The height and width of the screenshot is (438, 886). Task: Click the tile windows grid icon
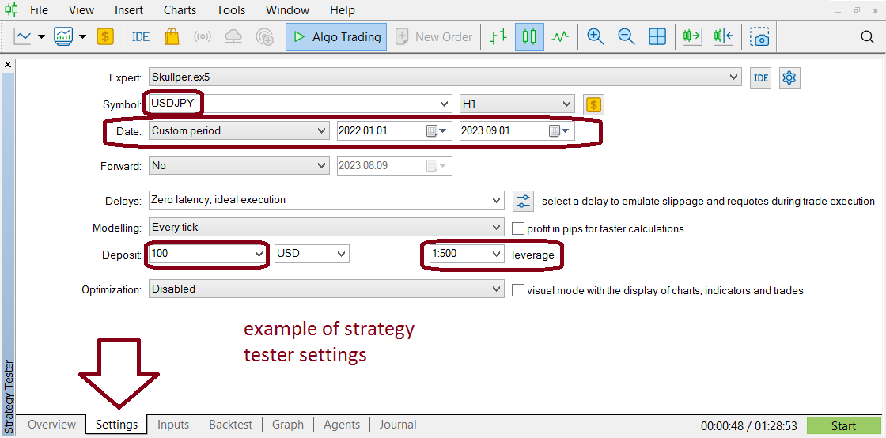(x=657, y=36)
